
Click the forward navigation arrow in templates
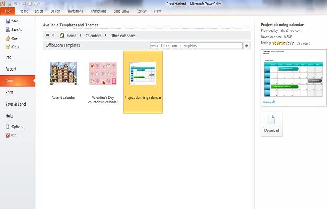[53, 36]
